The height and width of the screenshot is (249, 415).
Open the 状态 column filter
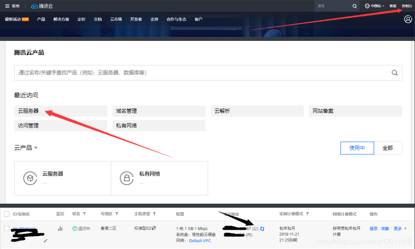(84, 214)
